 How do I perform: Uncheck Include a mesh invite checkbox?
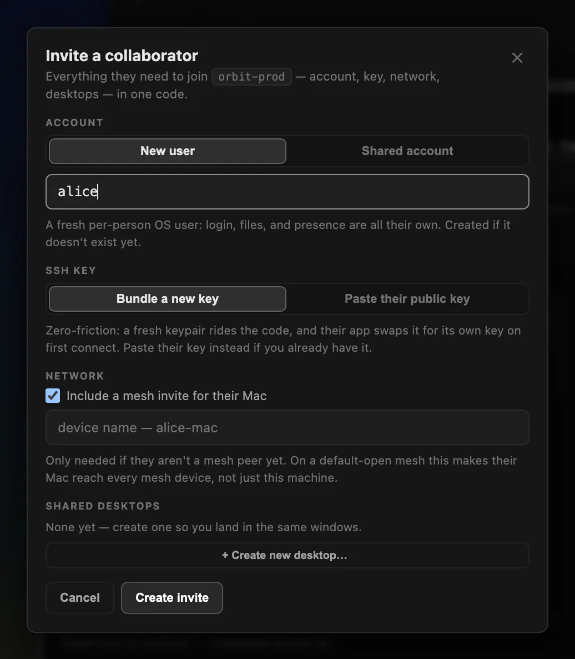(x=53, y=396)
